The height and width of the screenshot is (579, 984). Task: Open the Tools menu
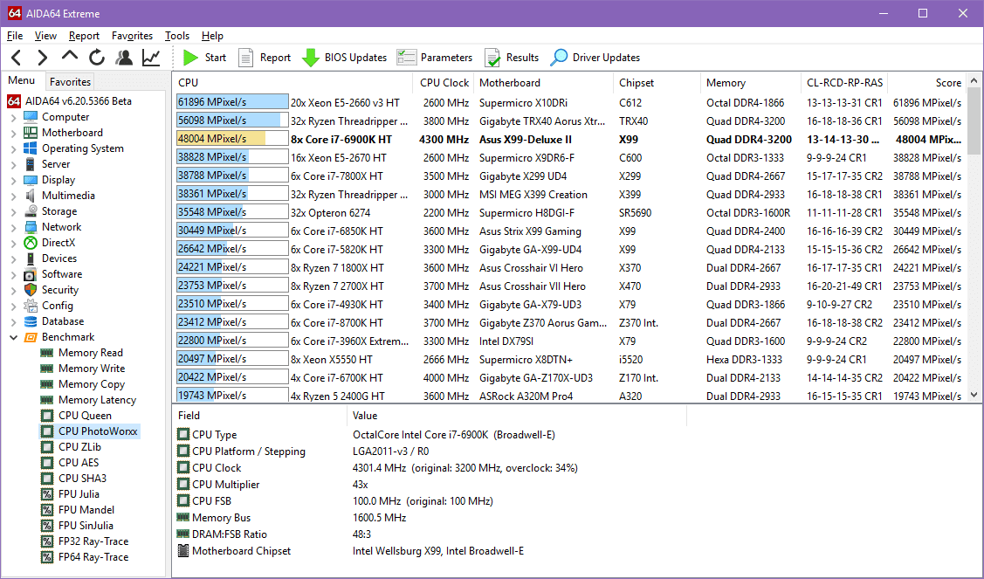tap(177, 36)
